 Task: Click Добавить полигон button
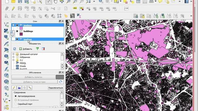click(x=33, y=77)
